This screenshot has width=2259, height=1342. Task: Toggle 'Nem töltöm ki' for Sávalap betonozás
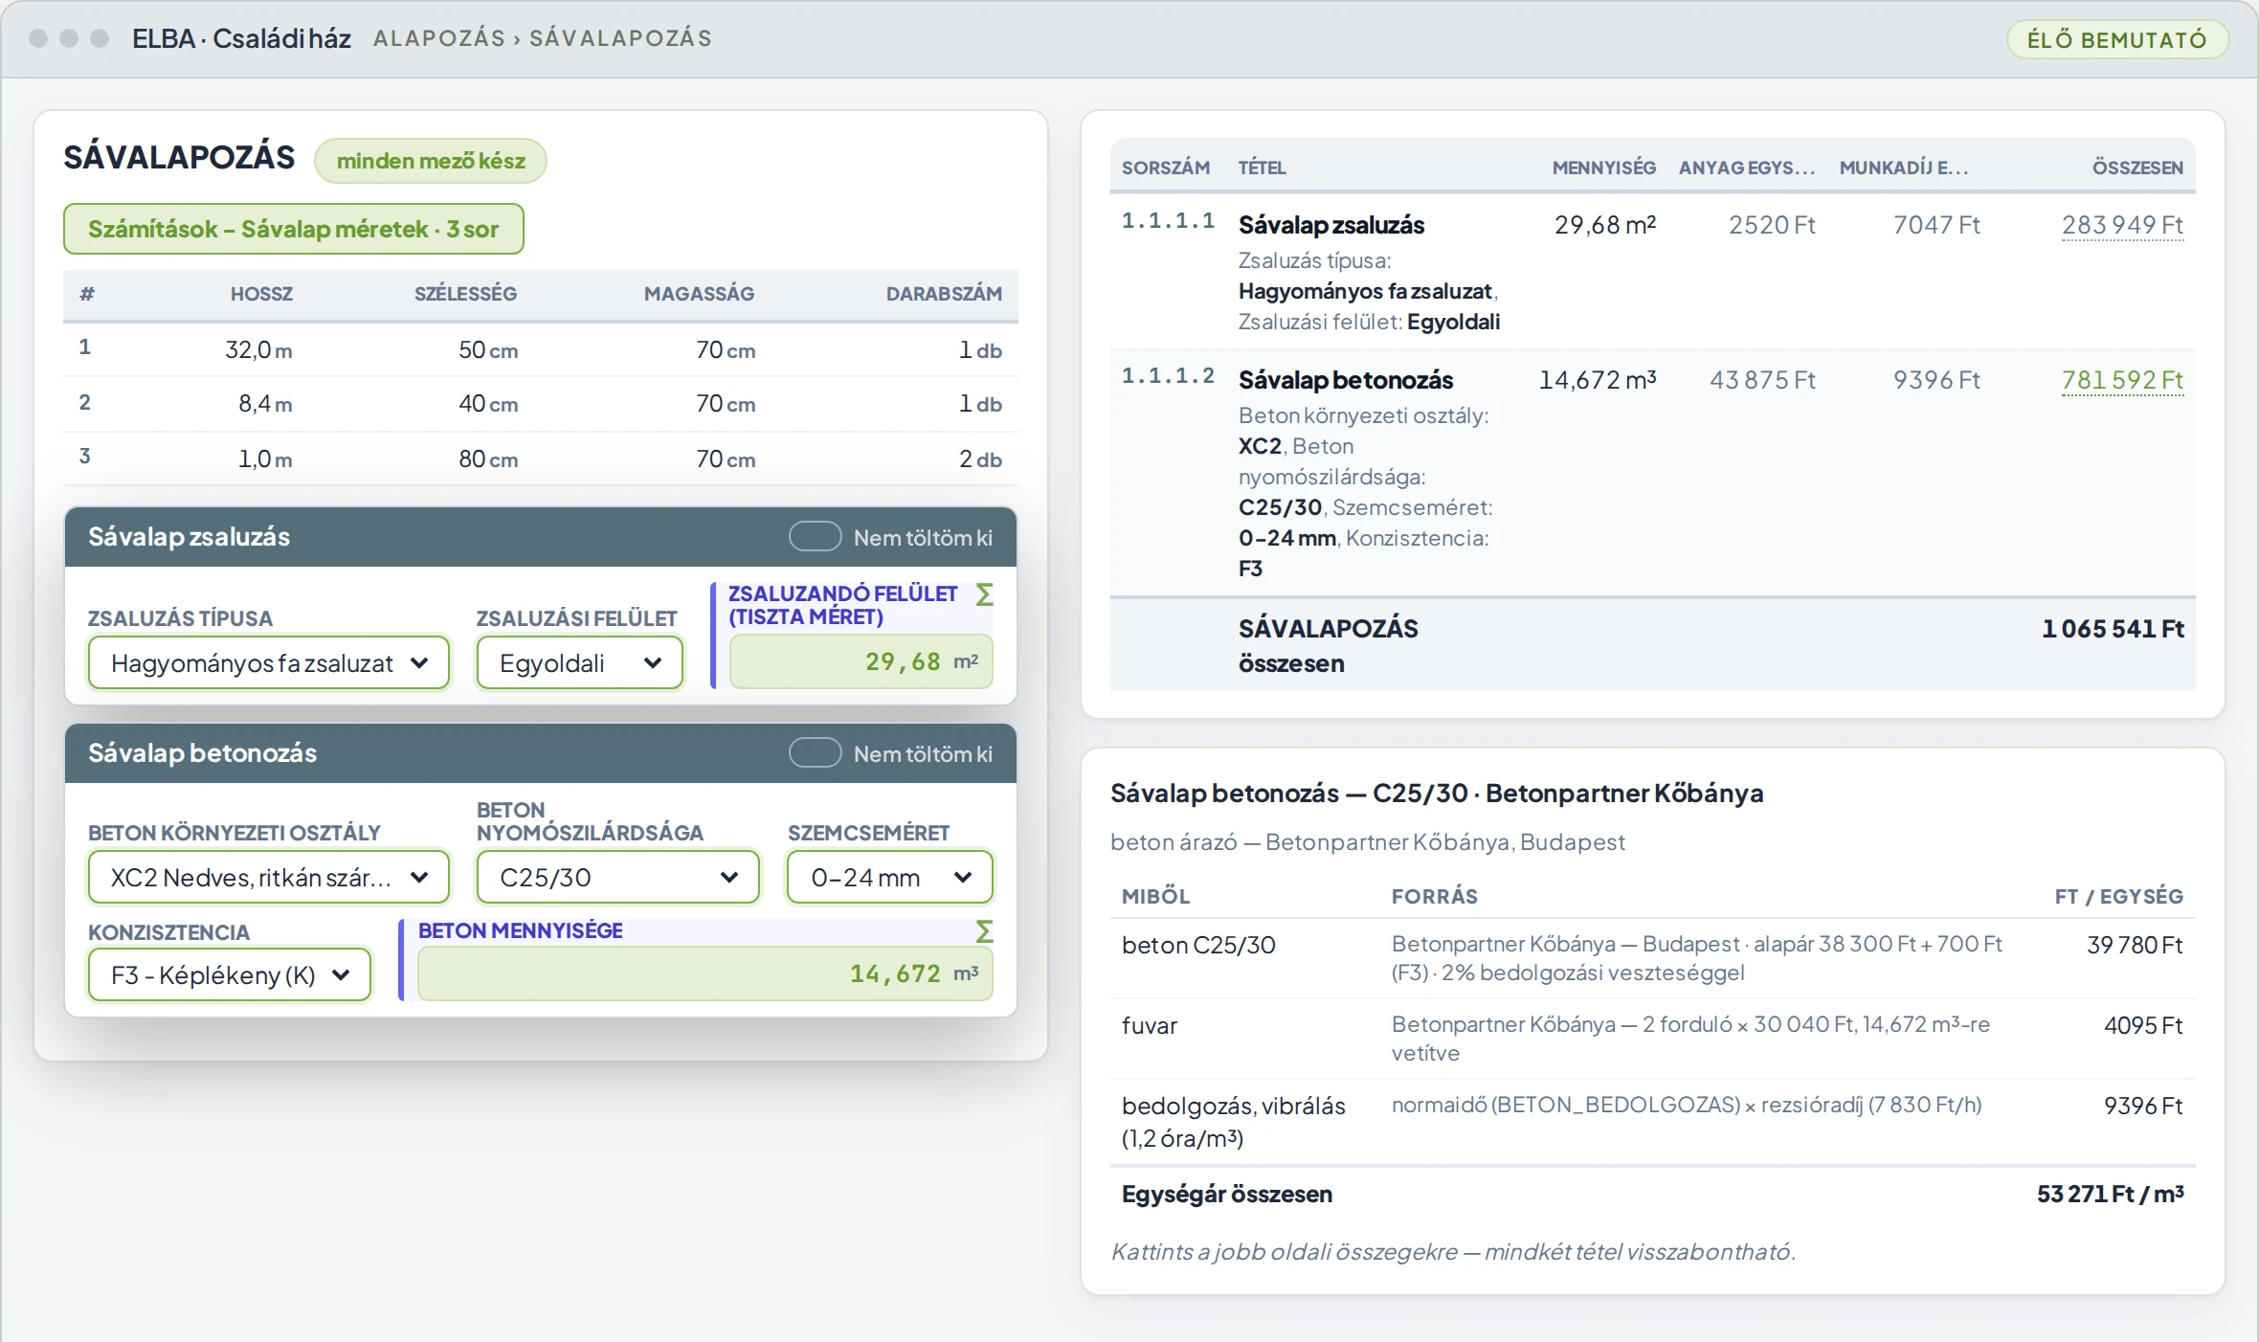815,753
